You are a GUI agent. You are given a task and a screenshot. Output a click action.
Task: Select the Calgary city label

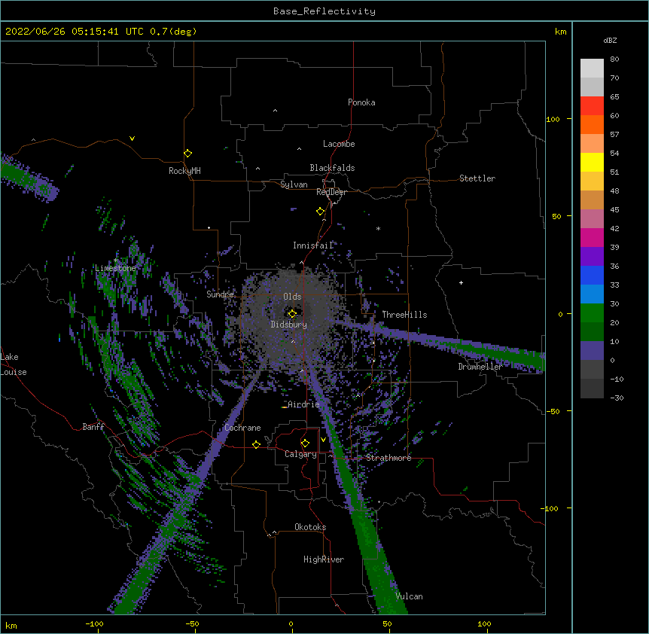coord(300,454)
